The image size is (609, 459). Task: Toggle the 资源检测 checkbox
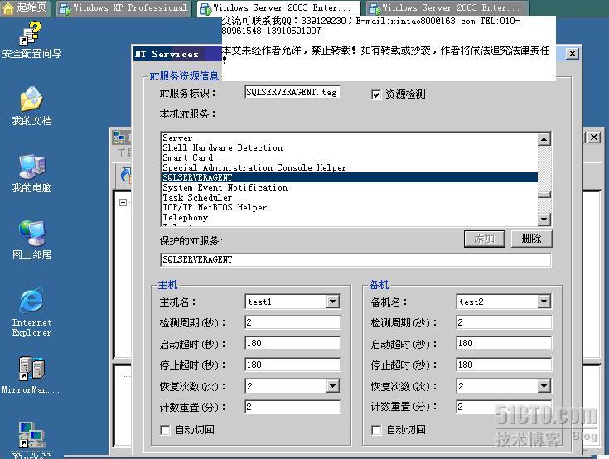tap(376, 94)
